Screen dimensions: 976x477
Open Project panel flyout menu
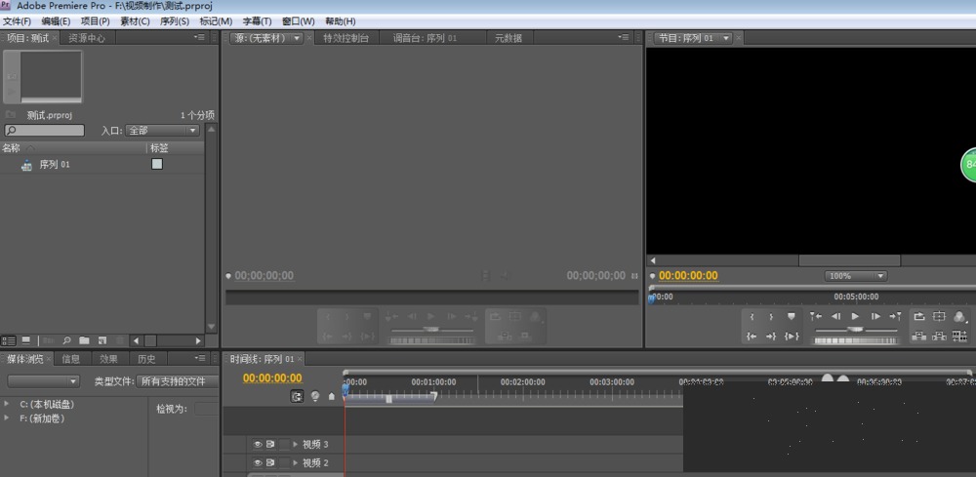[199, 37]
